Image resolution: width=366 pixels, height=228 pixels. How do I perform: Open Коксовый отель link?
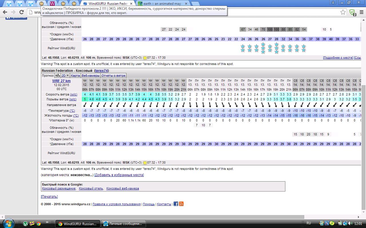point(91,188)
